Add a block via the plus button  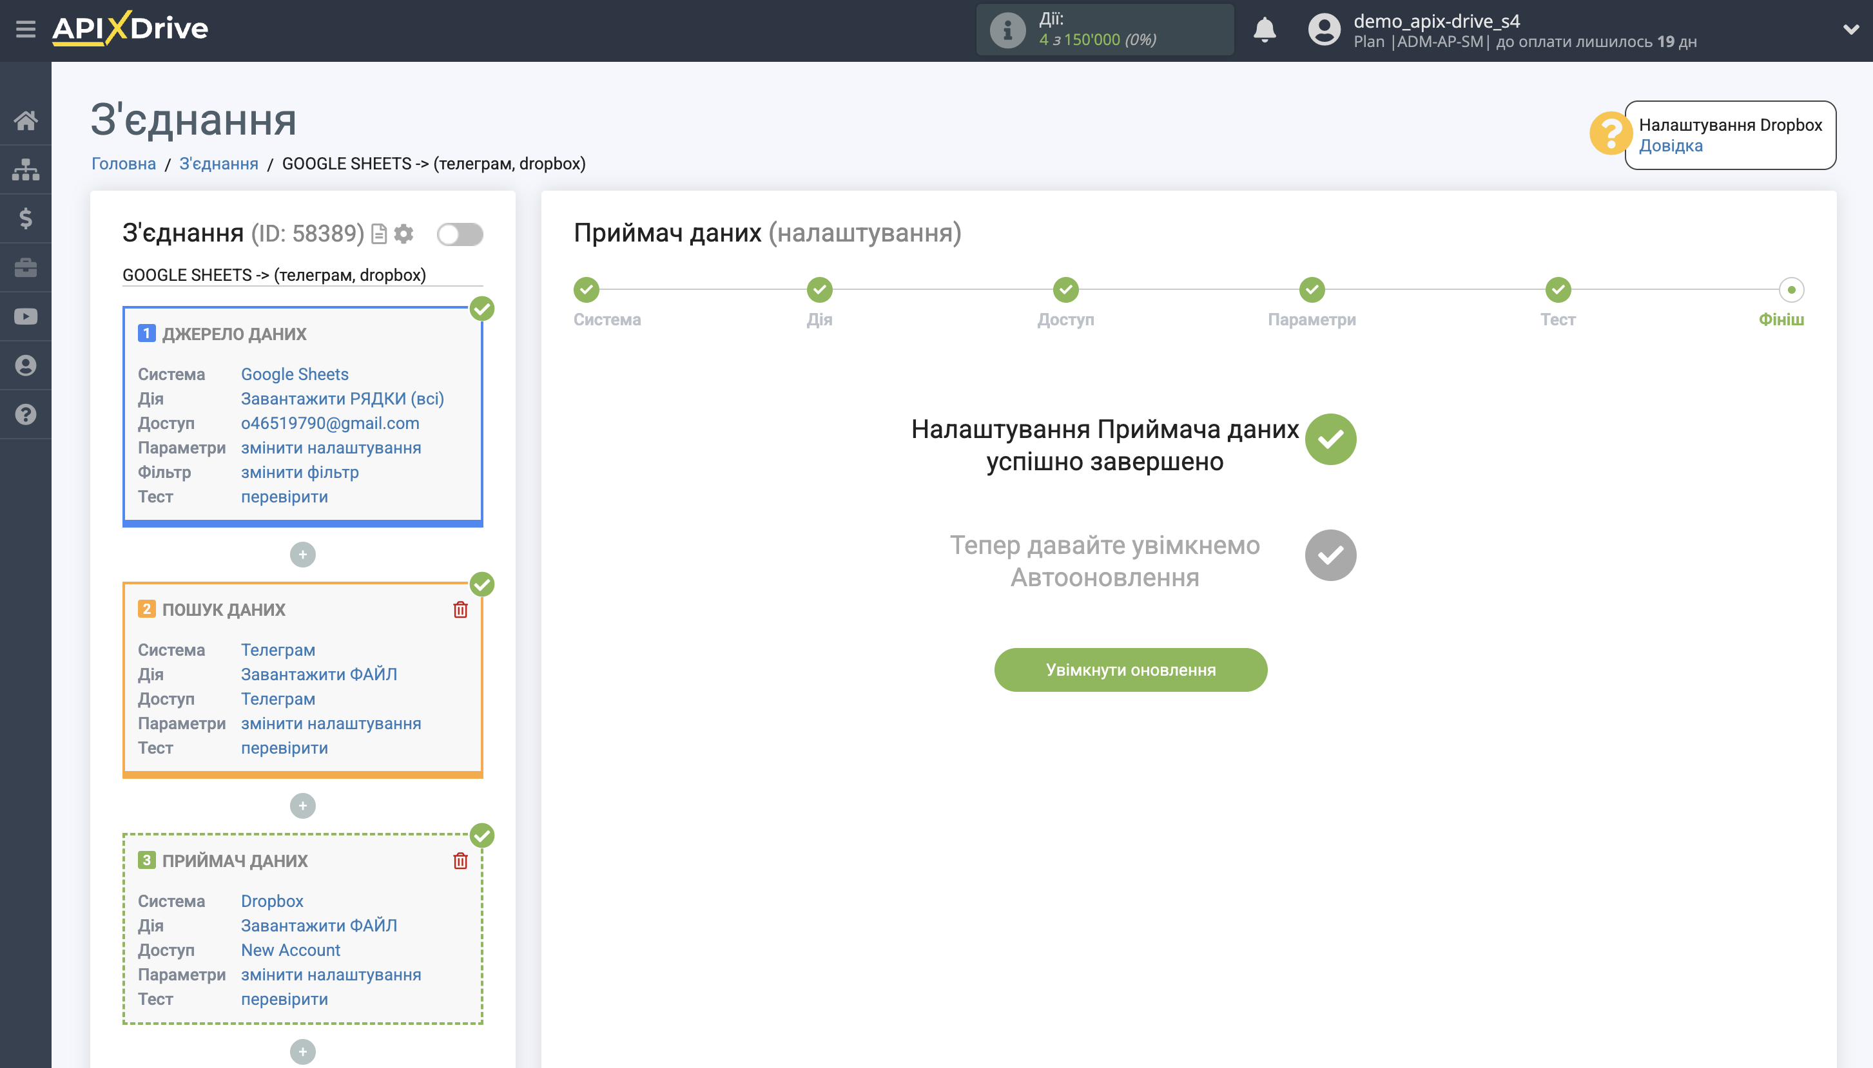click(302, 555)
